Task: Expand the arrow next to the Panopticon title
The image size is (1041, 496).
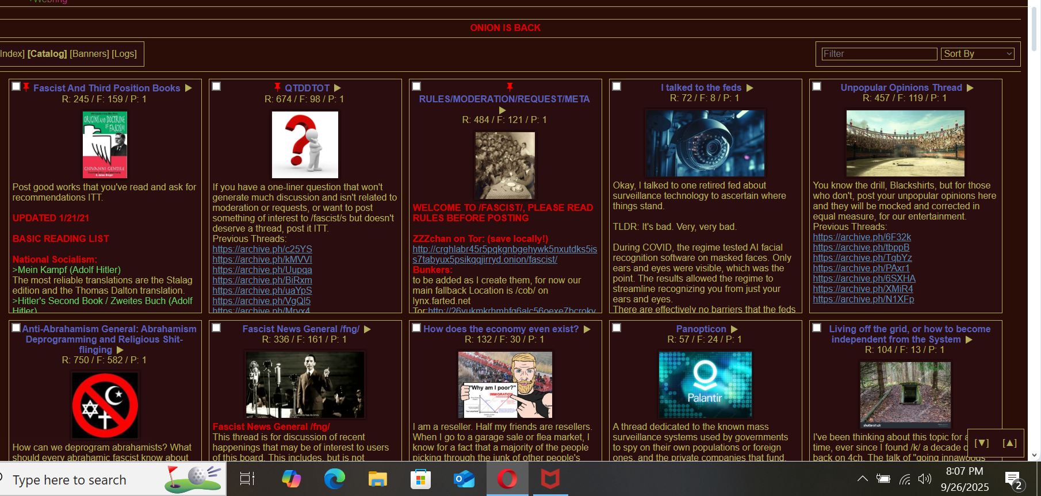Action: 734,329
